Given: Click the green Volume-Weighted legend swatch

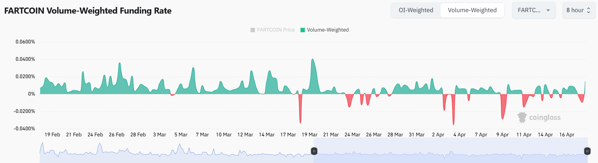Looking at the screenshot, I should [303, 30].
